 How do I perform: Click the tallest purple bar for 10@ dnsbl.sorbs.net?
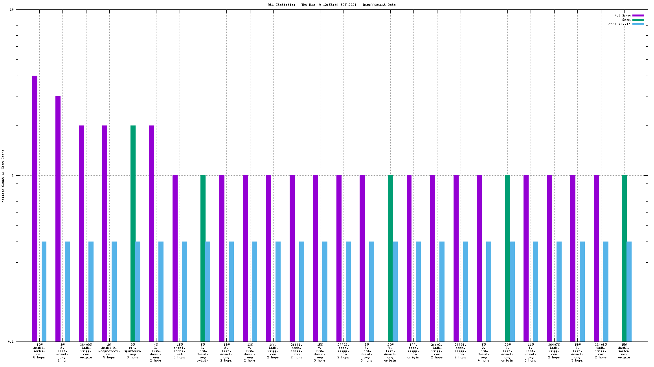pos(35,208)
